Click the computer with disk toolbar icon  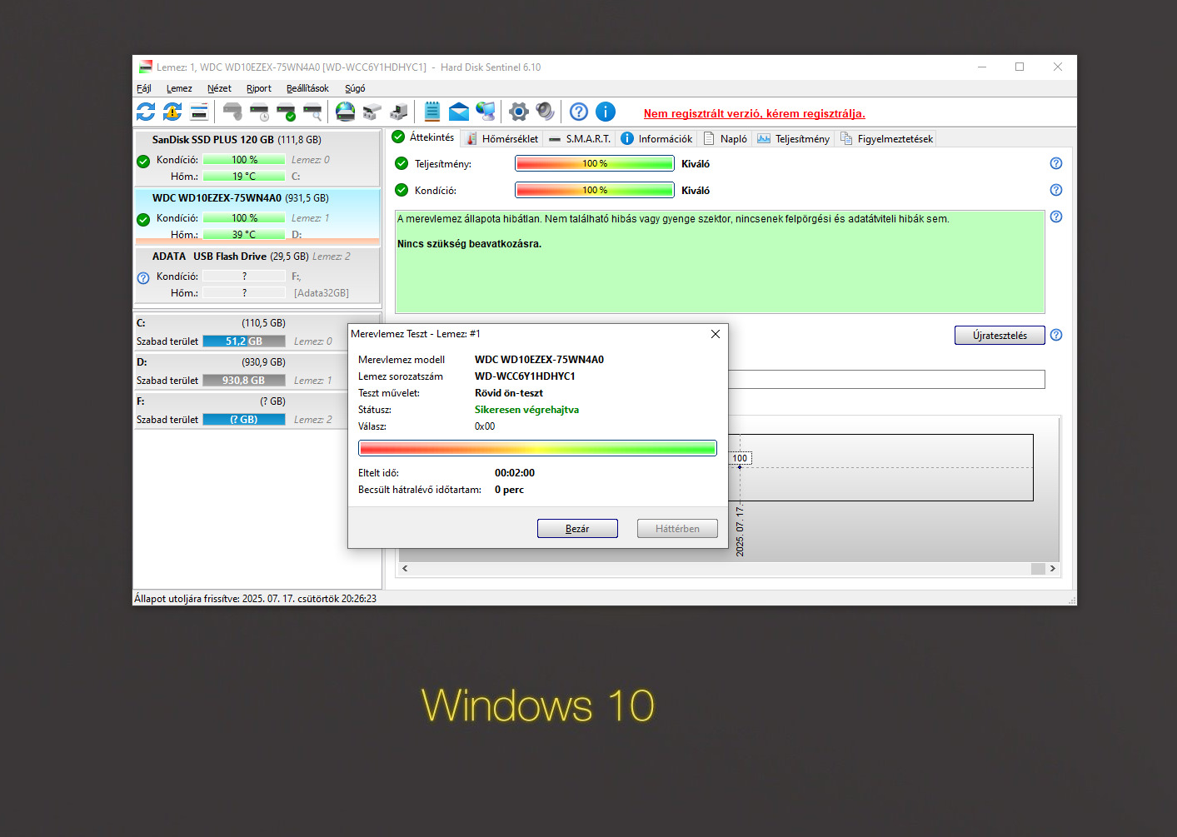[399, 112]
